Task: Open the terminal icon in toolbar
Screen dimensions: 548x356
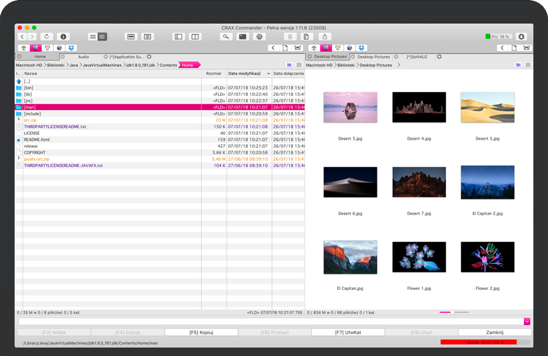Action: [x=242, y=36]
